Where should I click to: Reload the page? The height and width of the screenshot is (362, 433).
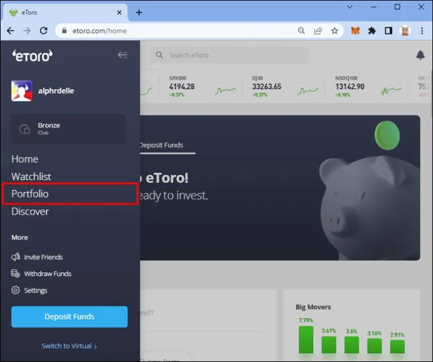coord(44,31)
